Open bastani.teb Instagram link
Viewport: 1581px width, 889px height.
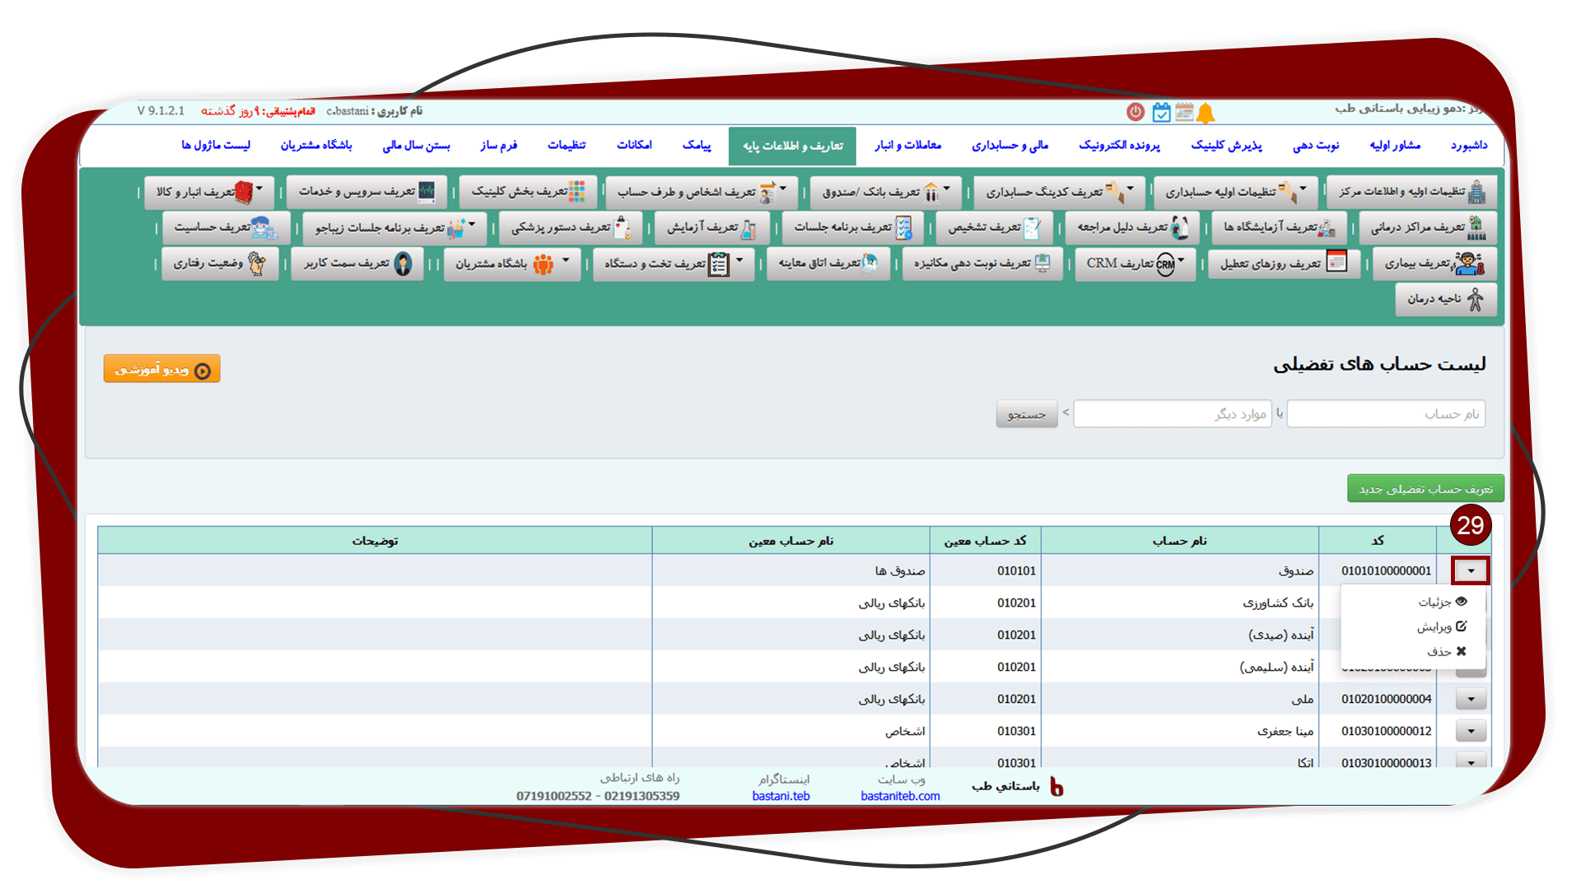click(781, 796)
